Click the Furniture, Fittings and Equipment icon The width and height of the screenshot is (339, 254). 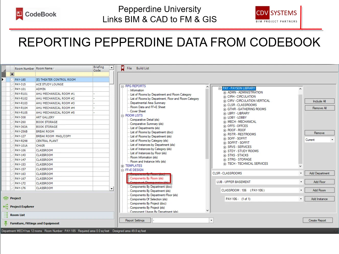[x=6, y=223]
